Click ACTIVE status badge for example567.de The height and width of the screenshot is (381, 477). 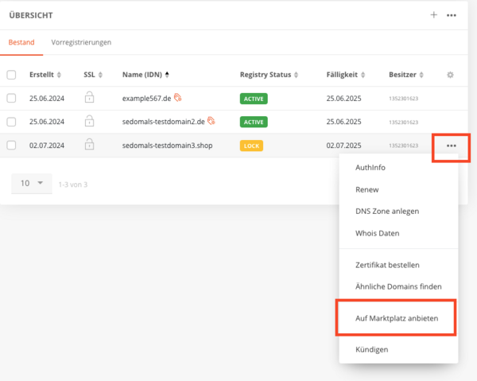(254, 99)
